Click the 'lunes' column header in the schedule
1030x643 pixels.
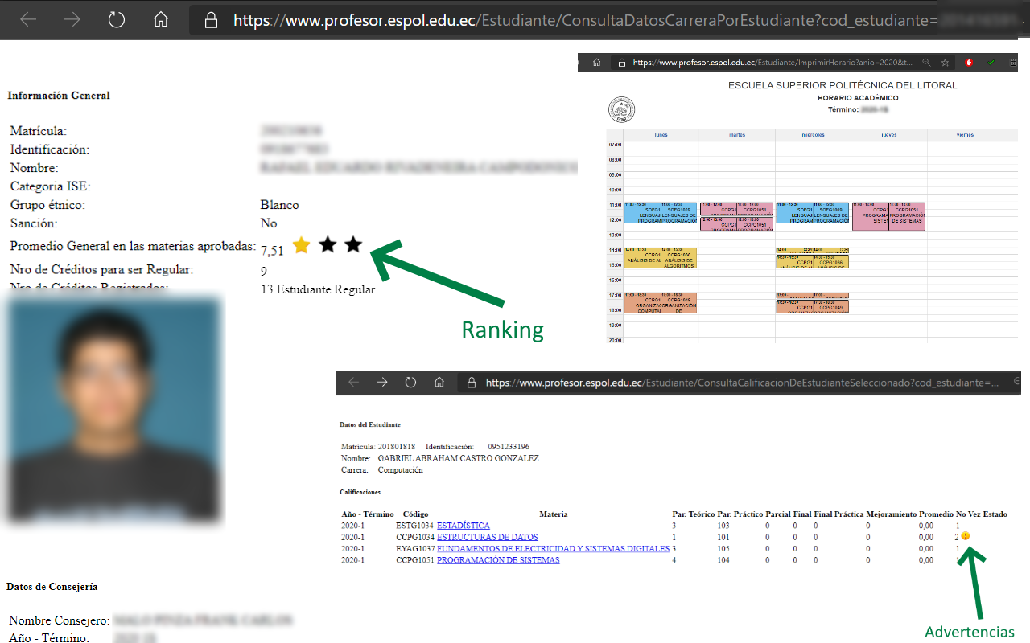(661, 135)
